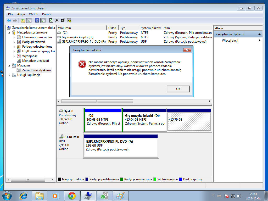The image size is (268, 201).
Task: Expand the Usługi i aplikacje node
Action: [x=9, y=75]
